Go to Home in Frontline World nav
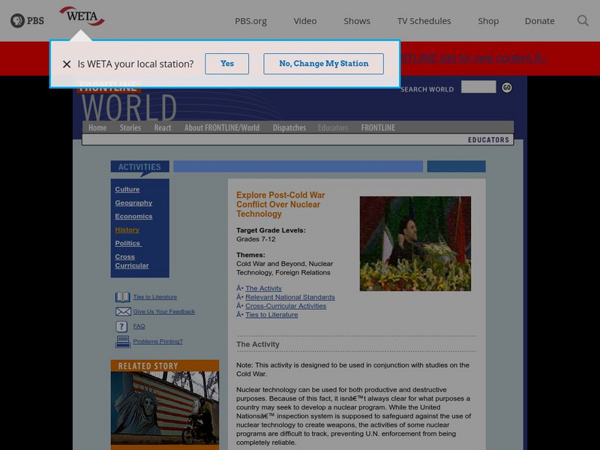Viewport: 600px width, 450px height. (97, 127)
